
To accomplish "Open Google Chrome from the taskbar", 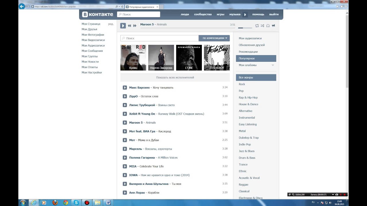I will [x=66, y=203].
